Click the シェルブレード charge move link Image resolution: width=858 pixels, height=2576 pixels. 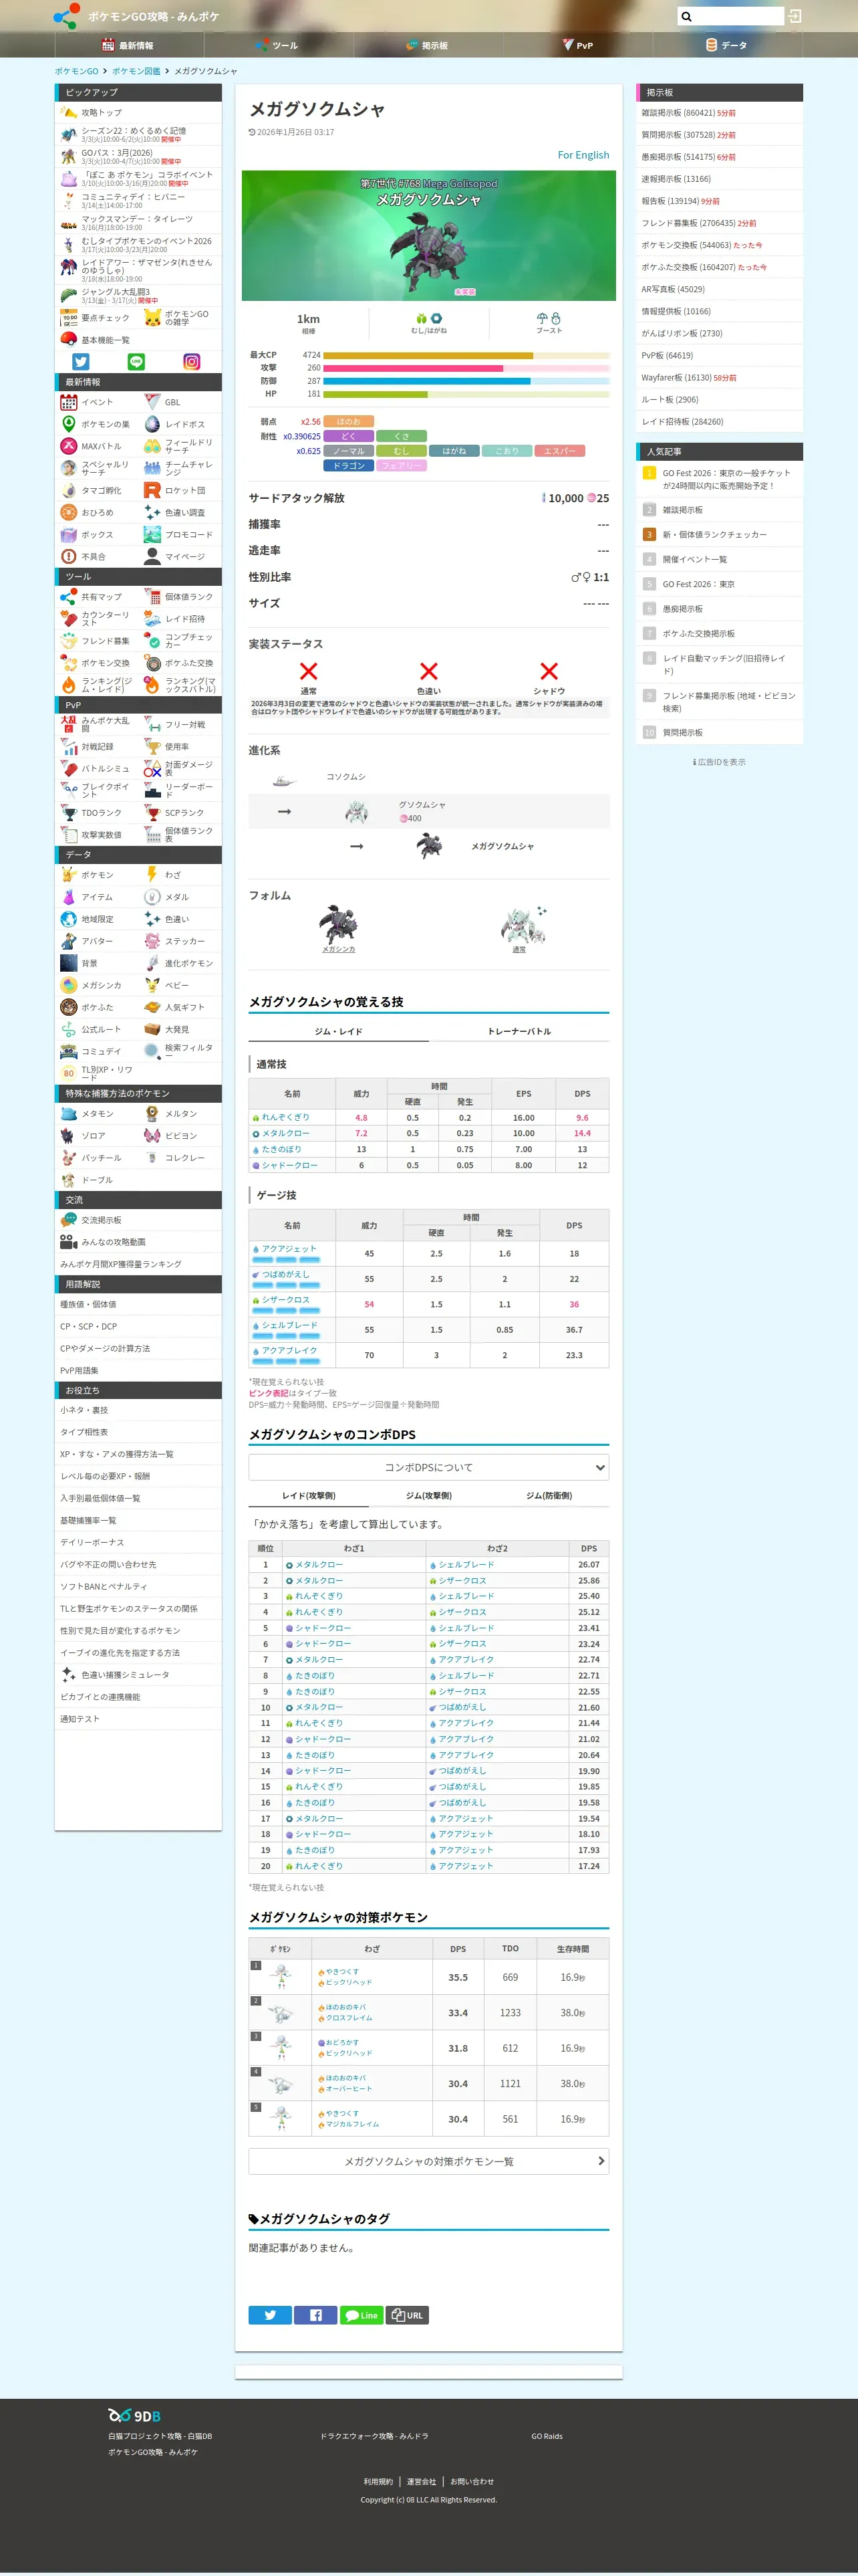[289, 1326]
